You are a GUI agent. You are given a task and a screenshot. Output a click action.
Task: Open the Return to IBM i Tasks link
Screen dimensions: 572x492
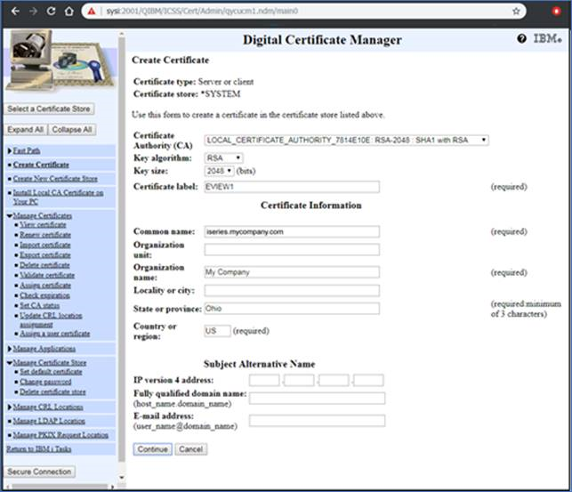click(38, 449)
